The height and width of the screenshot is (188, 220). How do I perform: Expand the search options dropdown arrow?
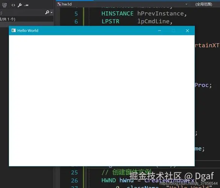click(x=52, y=12)
